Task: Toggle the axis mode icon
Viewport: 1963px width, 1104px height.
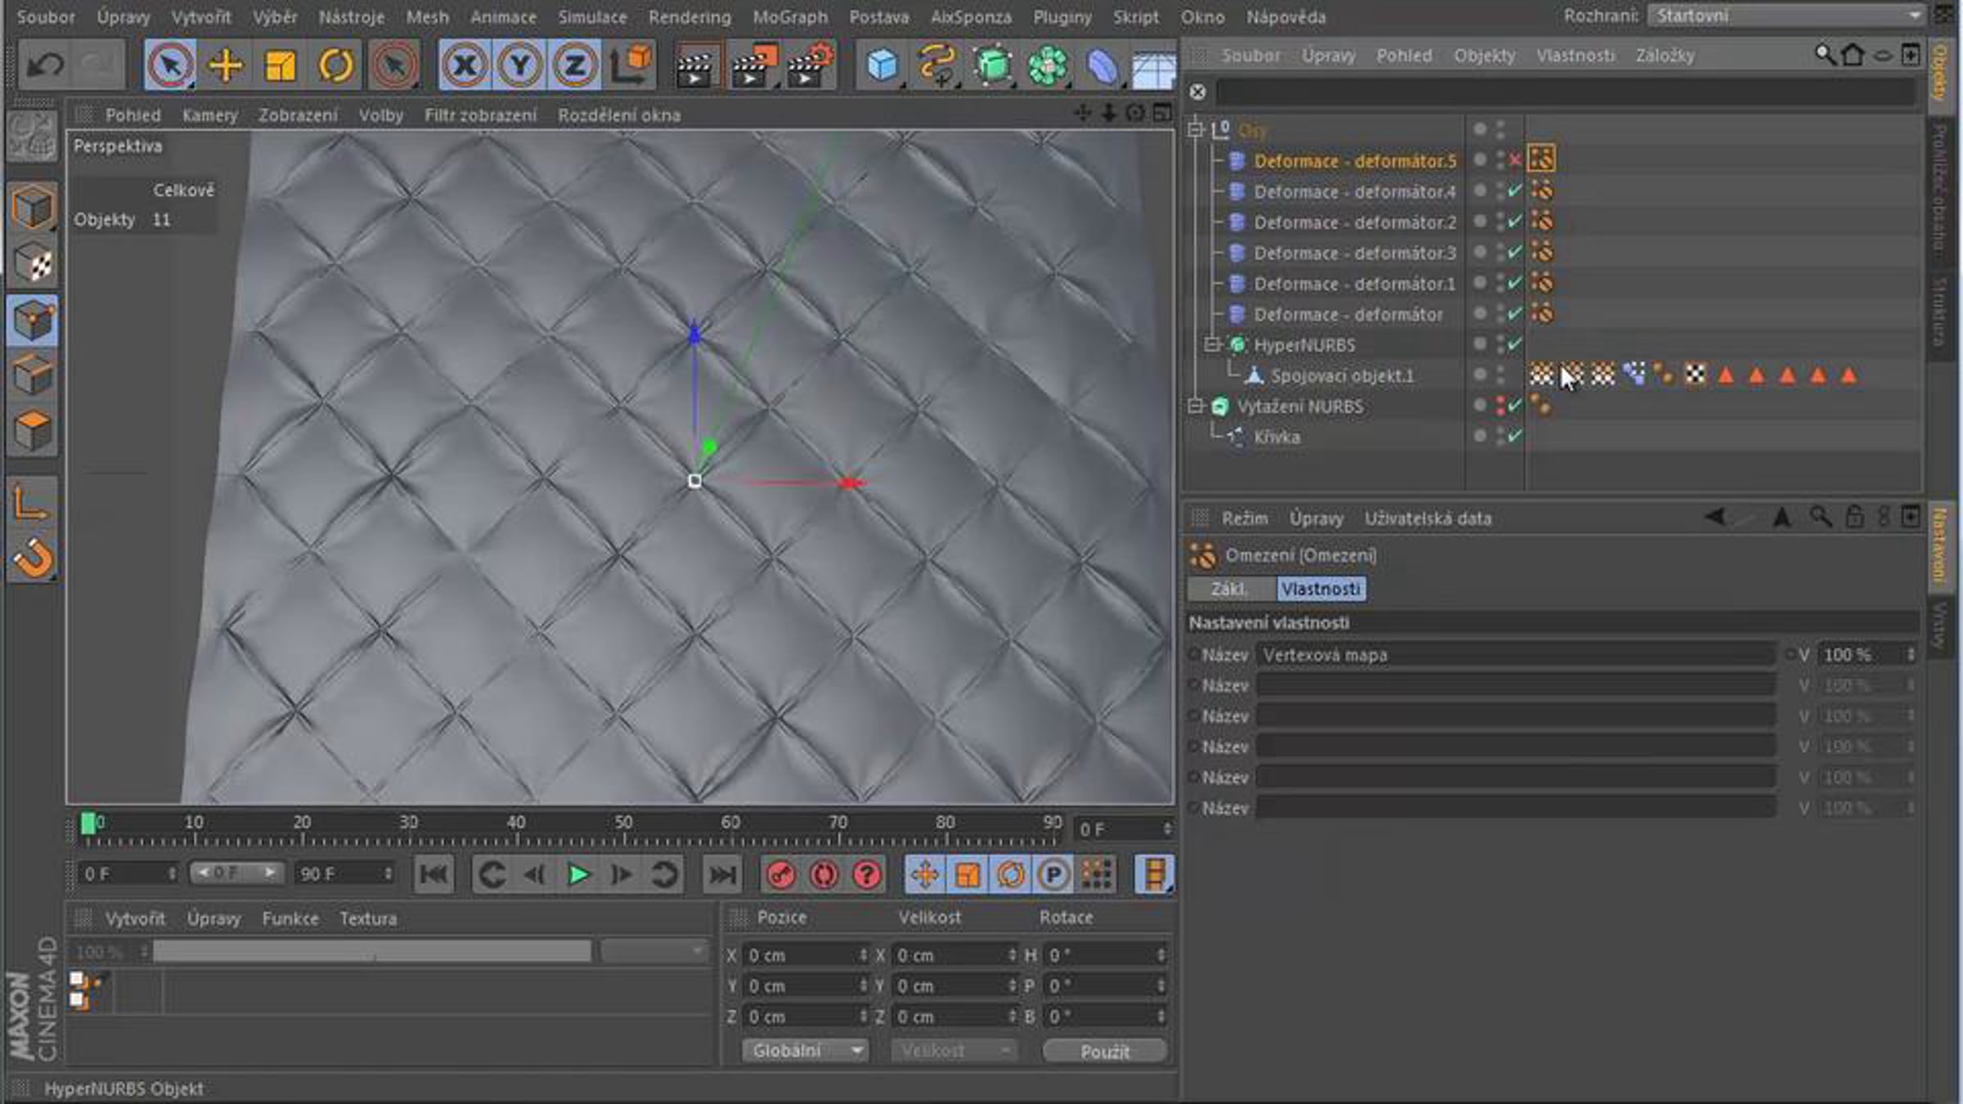Action: coord(33,503)
